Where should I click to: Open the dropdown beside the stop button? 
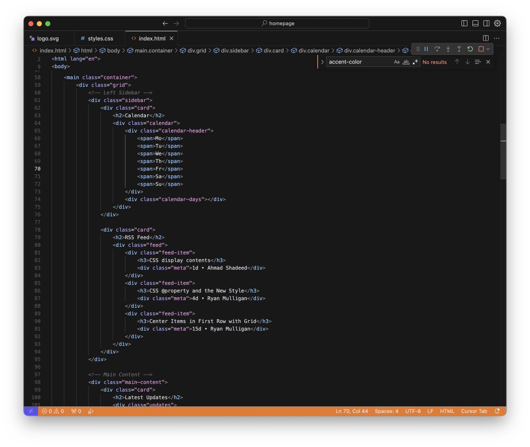[x=488, y=49]
